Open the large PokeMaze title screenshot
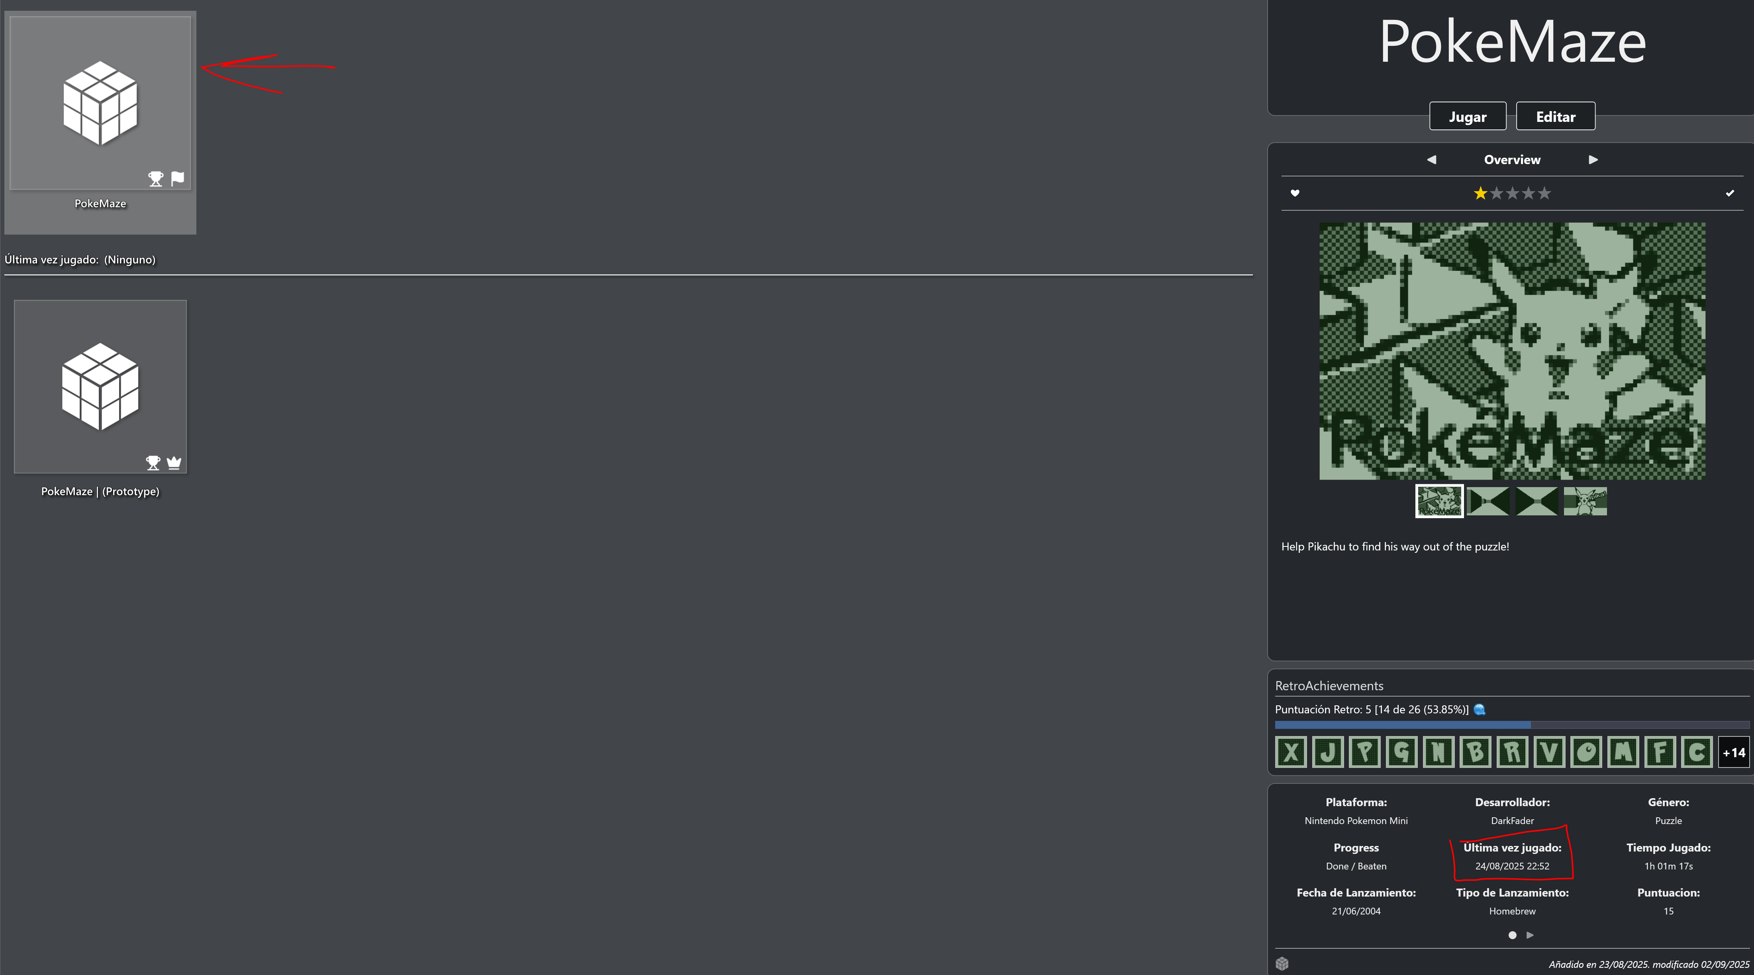Screen dimensions: 1754x975 coord(1512,350)
